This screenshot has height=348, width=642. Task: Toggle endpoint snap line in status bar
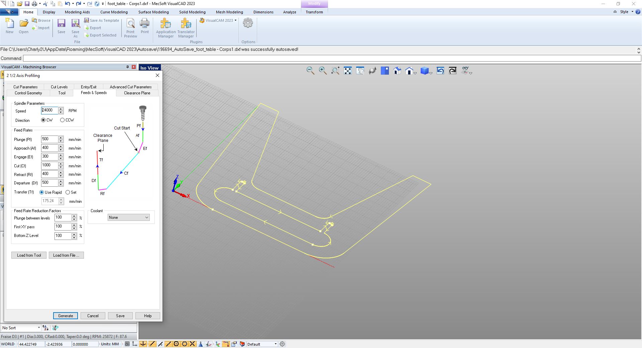pyautogui.click(x=152, y=344)
